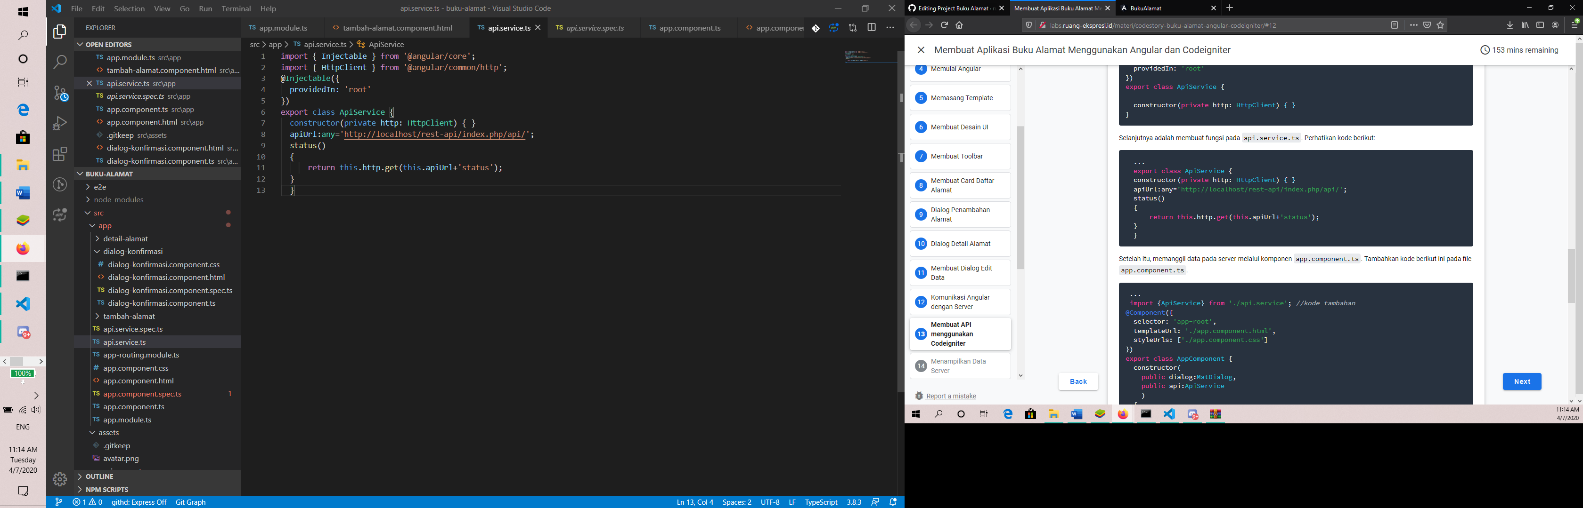This screenshot has width=1583, height=508.
Task: Open the Extensions view in VS Code
Action: coord(60,154)
